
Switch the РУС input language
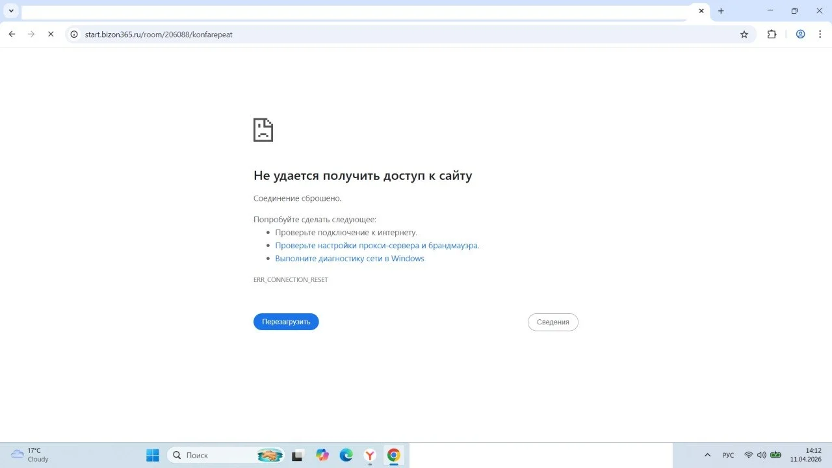tap(728, 456)
